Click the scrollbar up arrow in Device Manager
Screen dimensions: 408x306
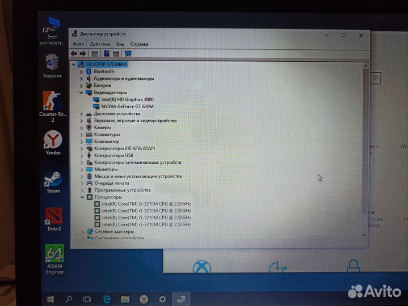coord(366,66)
